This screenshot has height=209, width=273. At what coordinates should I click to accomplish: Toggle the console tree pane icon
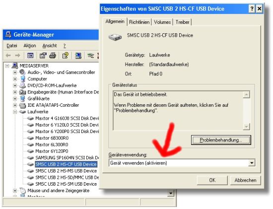pyautogui.click(x=30, y=56)
